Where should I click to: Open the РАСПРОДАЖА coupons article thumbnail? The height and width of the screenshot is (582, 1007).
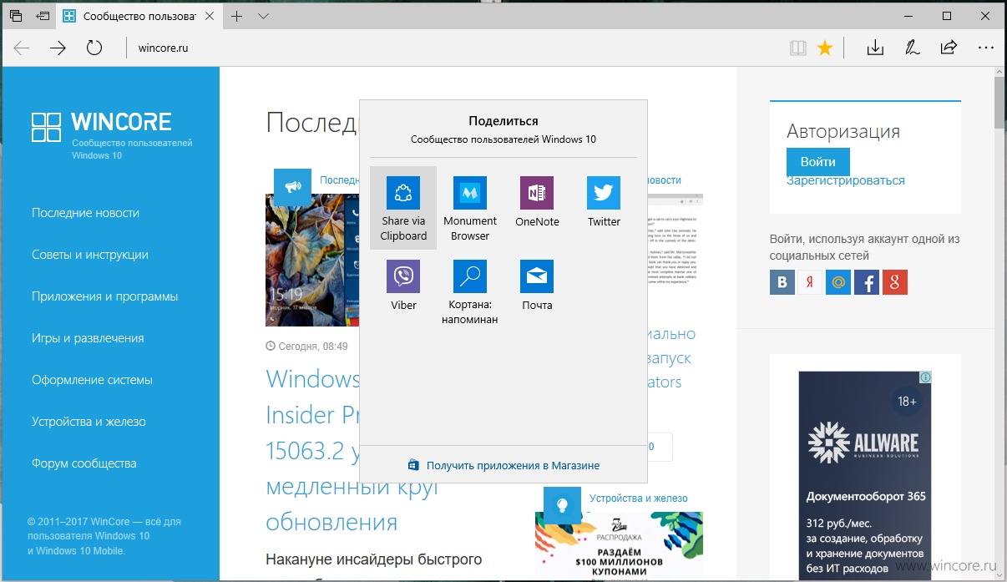click(x=619, y=546)
